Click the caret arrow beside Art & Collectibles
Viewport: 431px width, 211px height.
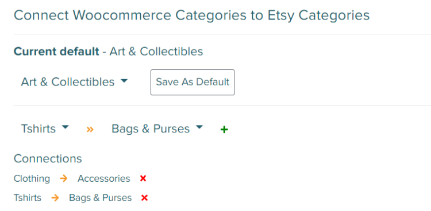[124, 81]
